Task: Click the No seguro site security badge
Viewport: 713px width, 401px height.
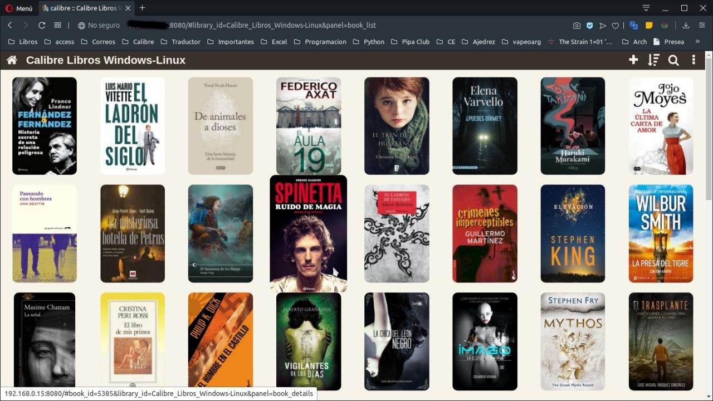Action: point(99,25)
